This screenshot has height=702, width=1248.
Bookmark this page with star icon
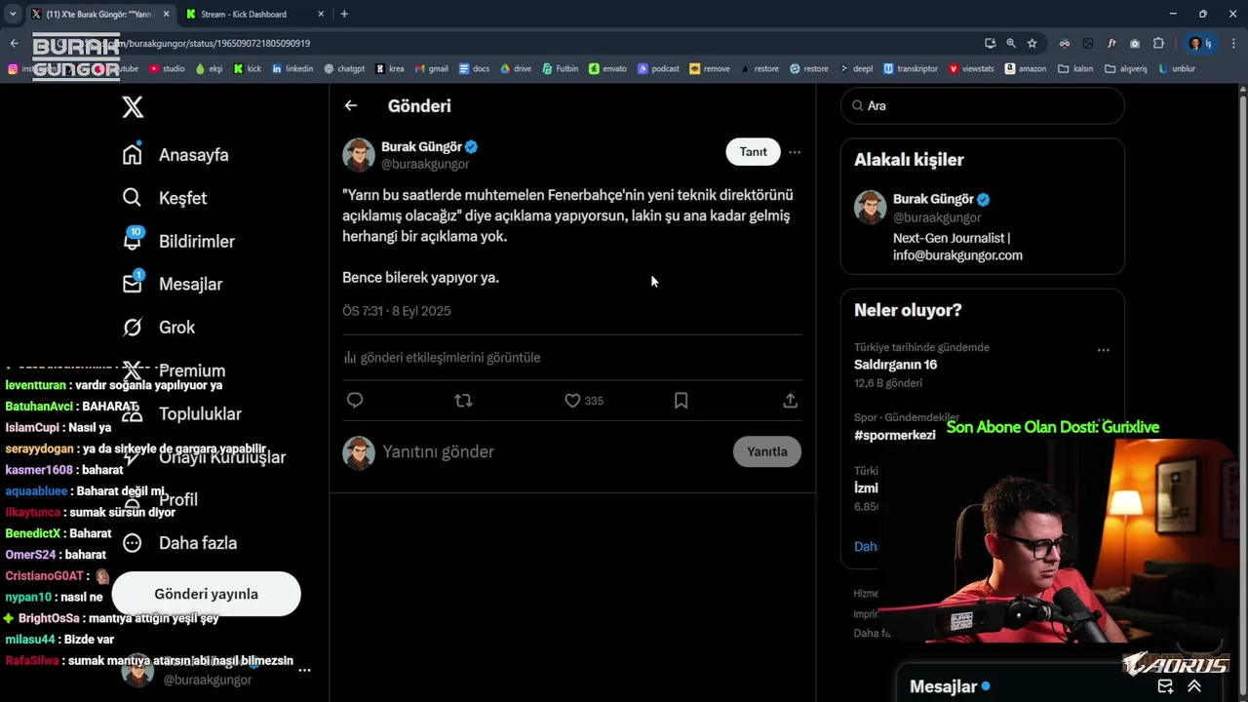click(1032, 43)
